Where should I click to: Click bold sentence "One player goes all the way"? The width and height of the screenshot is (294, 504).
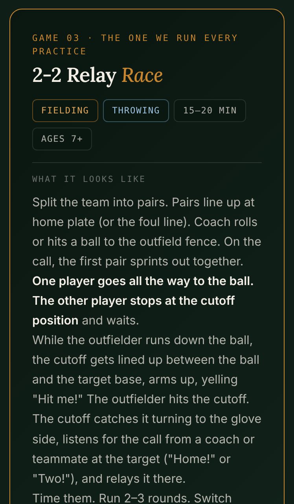(x=121, y=281)
